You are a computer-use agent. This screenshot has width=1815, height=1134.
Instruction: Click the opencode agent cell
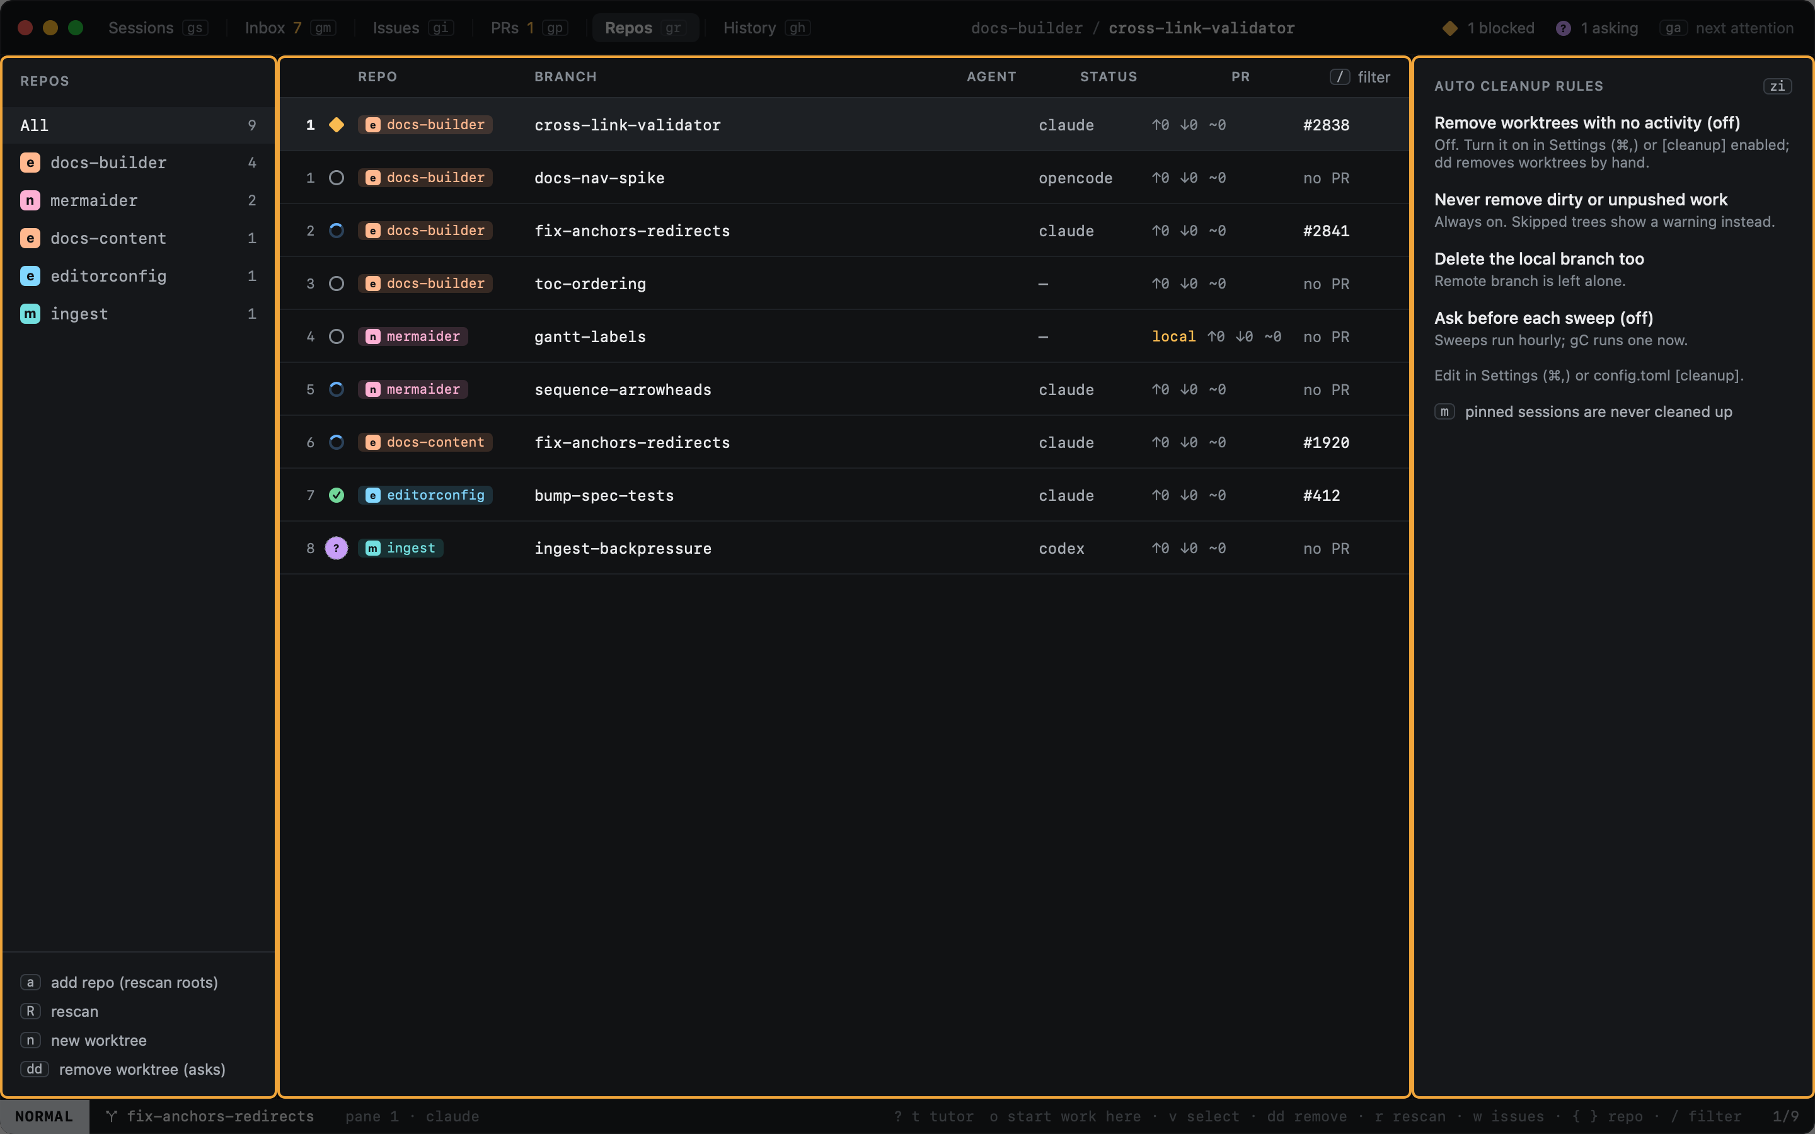click(x=1076, y=178)
